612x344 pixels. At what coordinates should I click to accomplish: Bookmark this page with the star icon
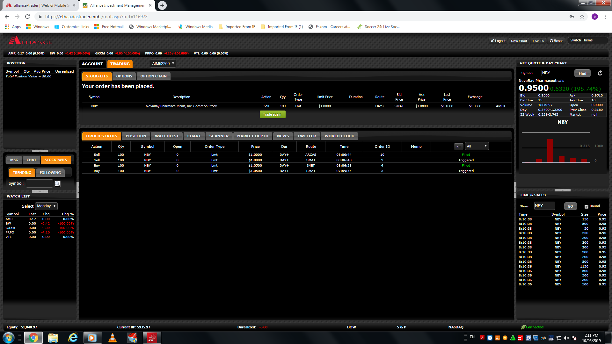[x=582, y=17]
